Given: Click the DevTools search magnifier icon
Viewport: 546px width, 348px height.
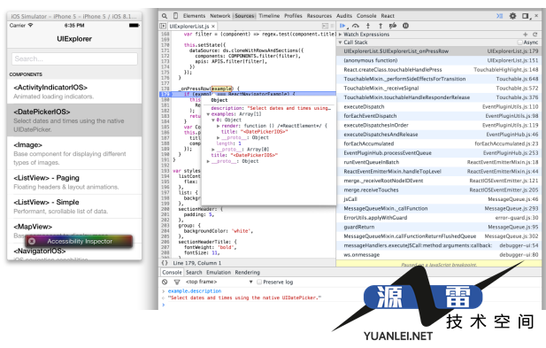Looking at the screenshot, I should click(165, 16).
